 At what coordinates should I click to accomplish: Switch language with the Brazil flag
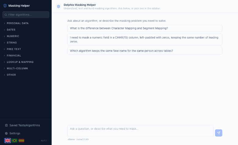tap(15, 141)
